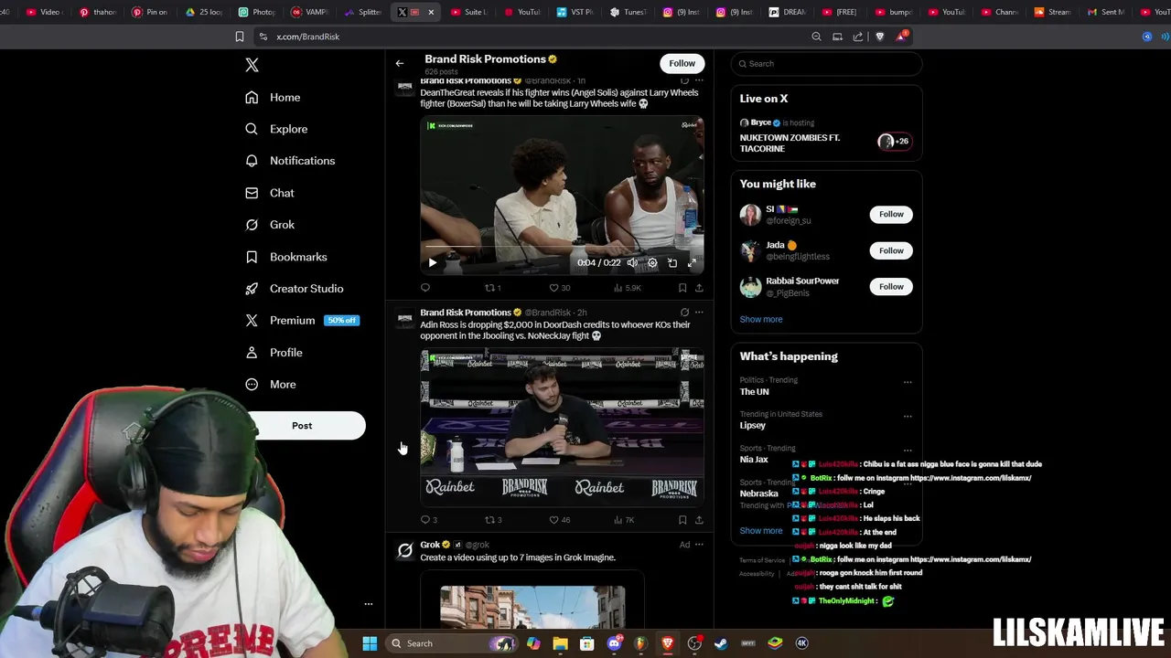Like the Adin Ross post with 46 likes
The height and width of the screenshot is (658, 1171).
coord(559,520)
